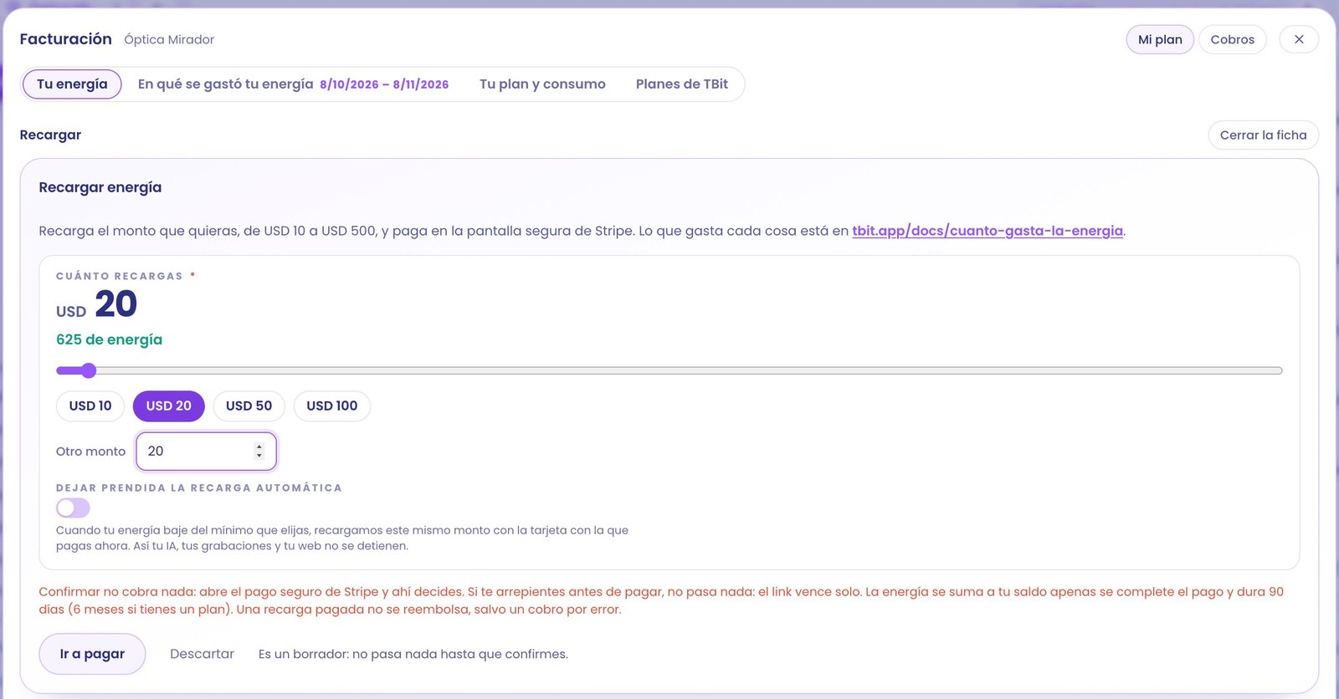This screenshot has width=1339, height=699.
Task: Switch to the Mi plan view
Action: pyautogui.click(x=1160, y=39)
